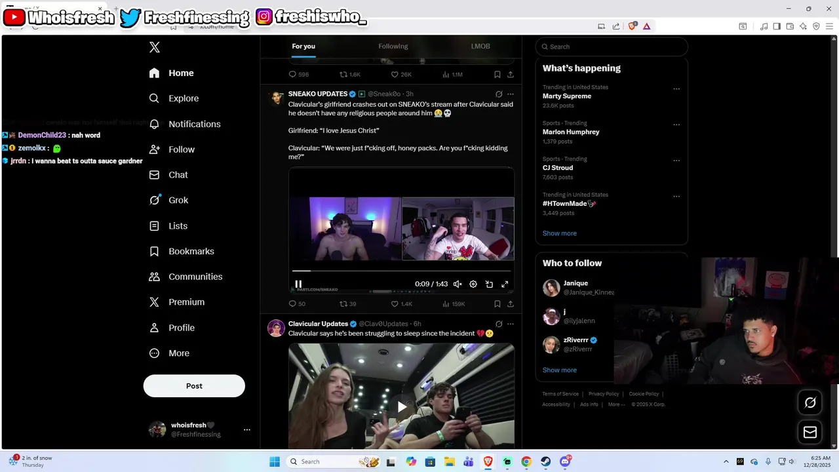Click the Grok icon in sidebar
Screen dimensions: 839x472
pos(155,200)
